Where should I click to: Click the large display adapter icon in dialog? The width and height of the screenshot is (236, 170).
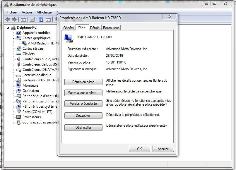click(x=69, y=39)
